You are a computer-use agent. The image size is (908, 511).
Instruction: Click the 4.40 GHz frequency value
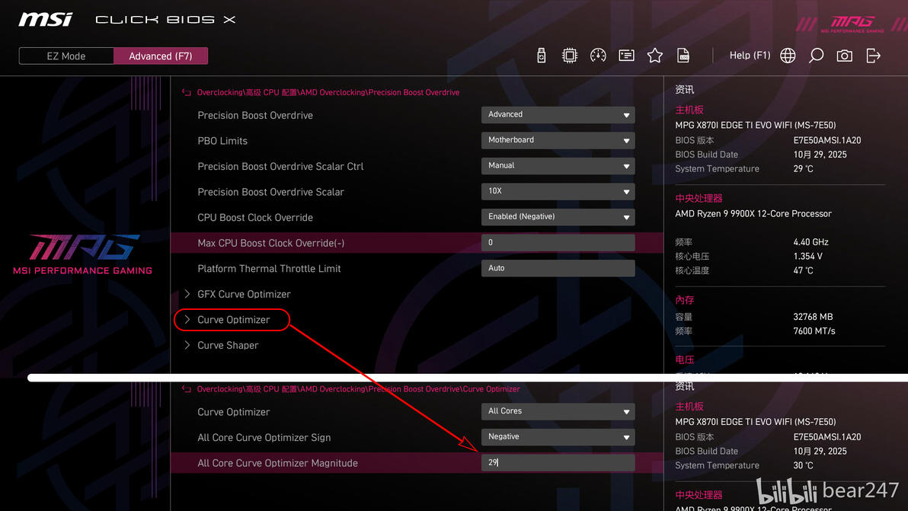coord(810,242)
